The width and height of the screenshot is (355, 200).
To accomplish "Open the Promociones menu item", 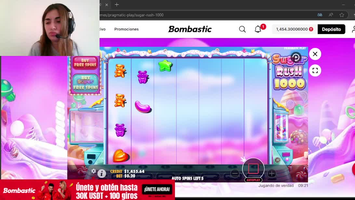I will 126,29.
